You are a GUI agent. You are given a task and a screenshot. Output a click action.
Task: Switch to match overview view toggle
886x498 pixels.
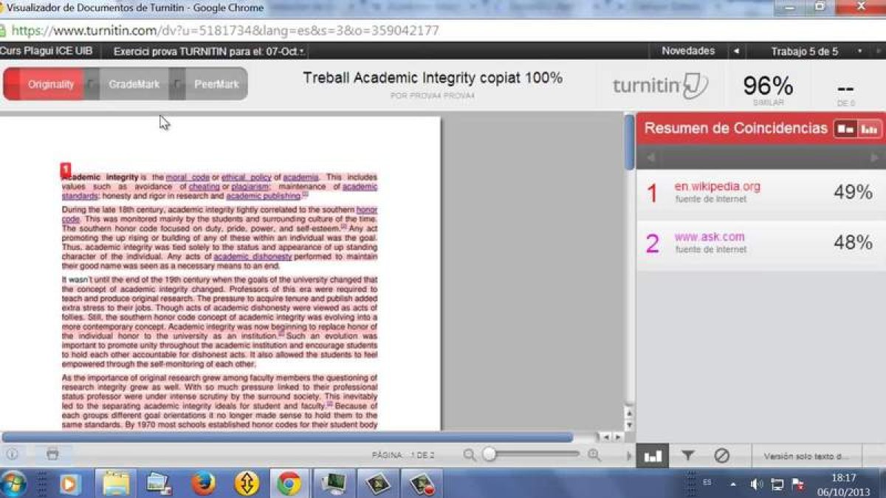click(x=845, y=128)
